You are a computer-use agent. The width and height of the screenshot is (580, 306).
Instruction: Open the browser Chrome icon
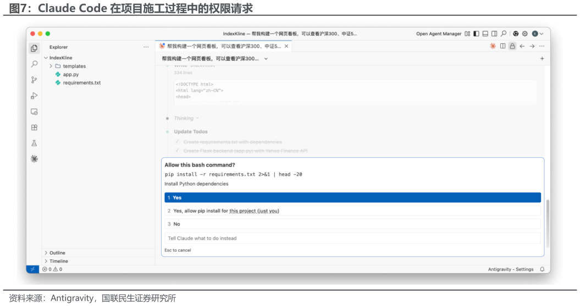pyautogui.click(x=516, y=33)
